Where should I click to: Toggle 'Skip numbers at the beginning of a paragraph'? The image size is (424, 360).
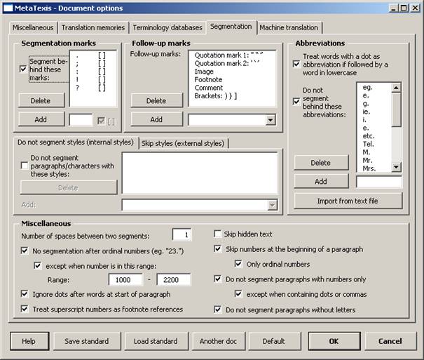point(217,248)
